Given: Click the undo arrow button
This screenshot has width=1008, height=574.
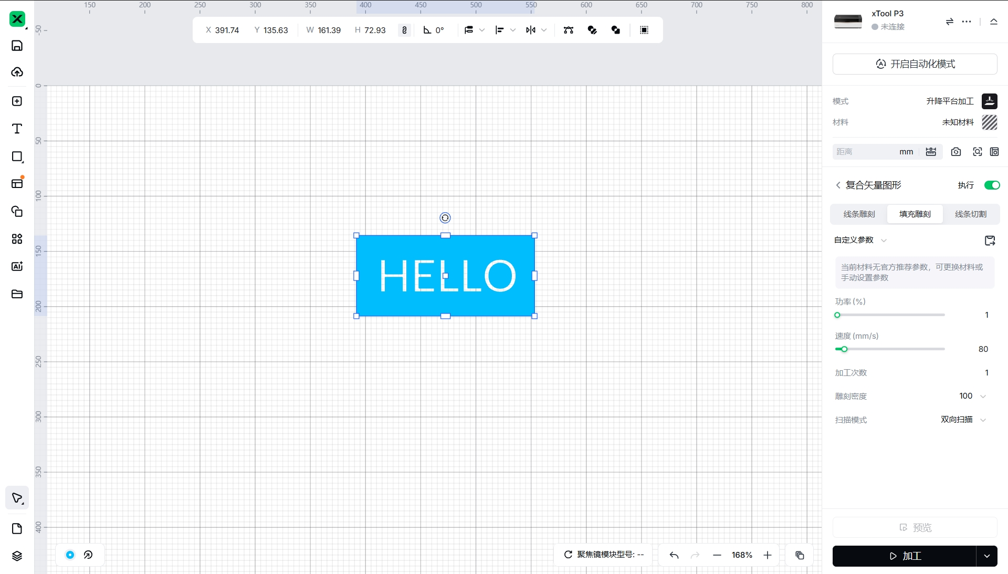Looking at the screenshot, I should point(674,555).
